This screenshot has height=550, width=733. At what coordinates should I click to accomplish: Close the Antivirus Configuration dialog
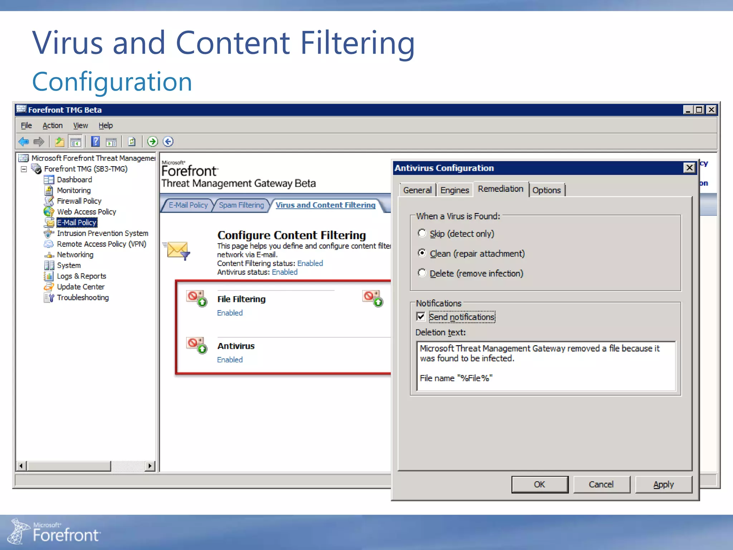pos(689,168)
